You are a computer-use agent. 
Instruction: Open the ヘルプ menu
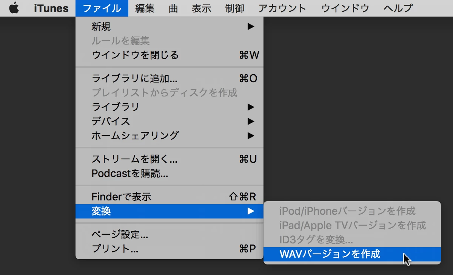[398, 8]
